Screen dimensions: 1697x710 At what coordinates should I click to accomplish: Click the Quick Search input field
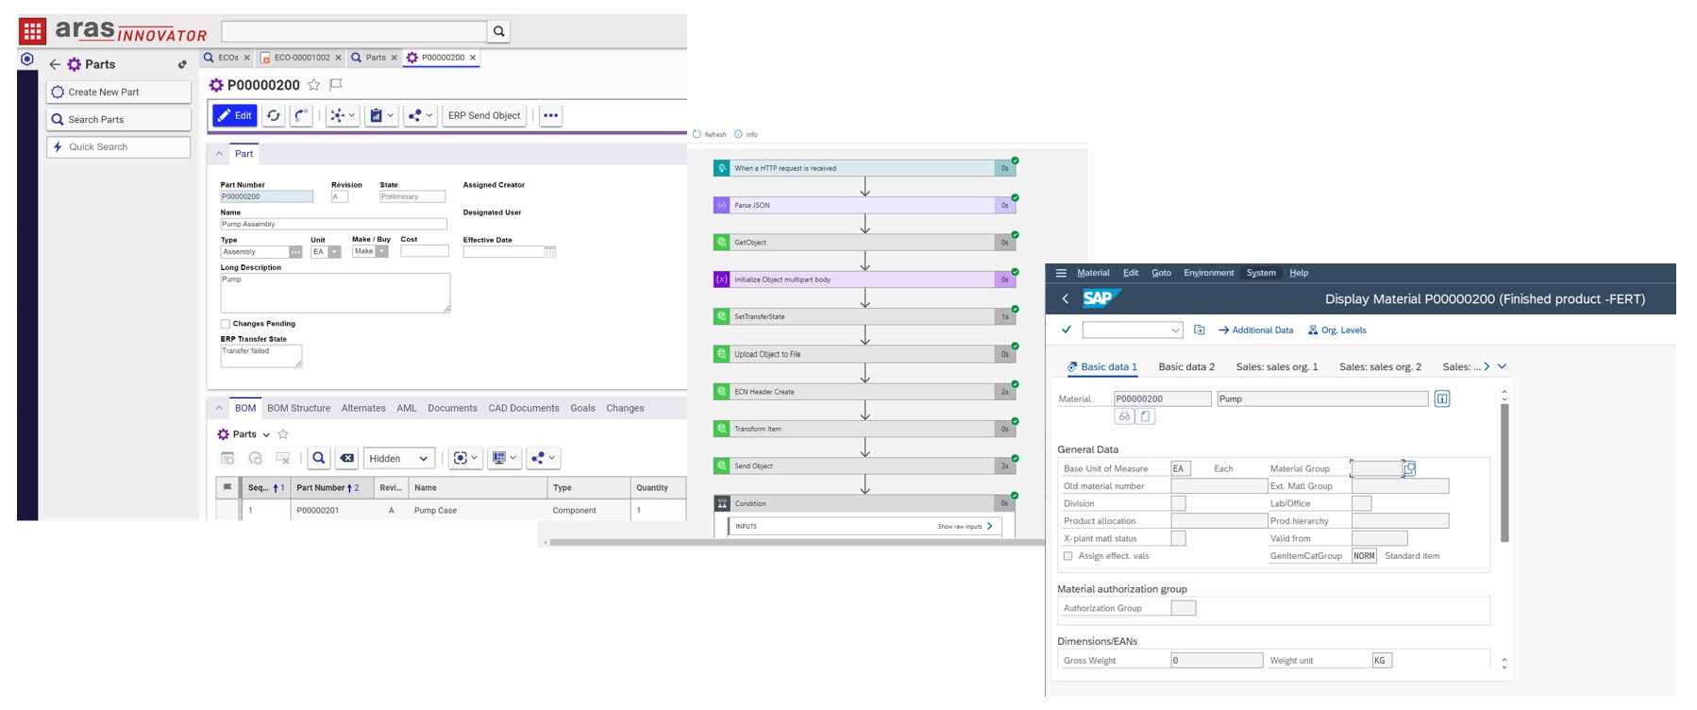(x=119, y=146)
